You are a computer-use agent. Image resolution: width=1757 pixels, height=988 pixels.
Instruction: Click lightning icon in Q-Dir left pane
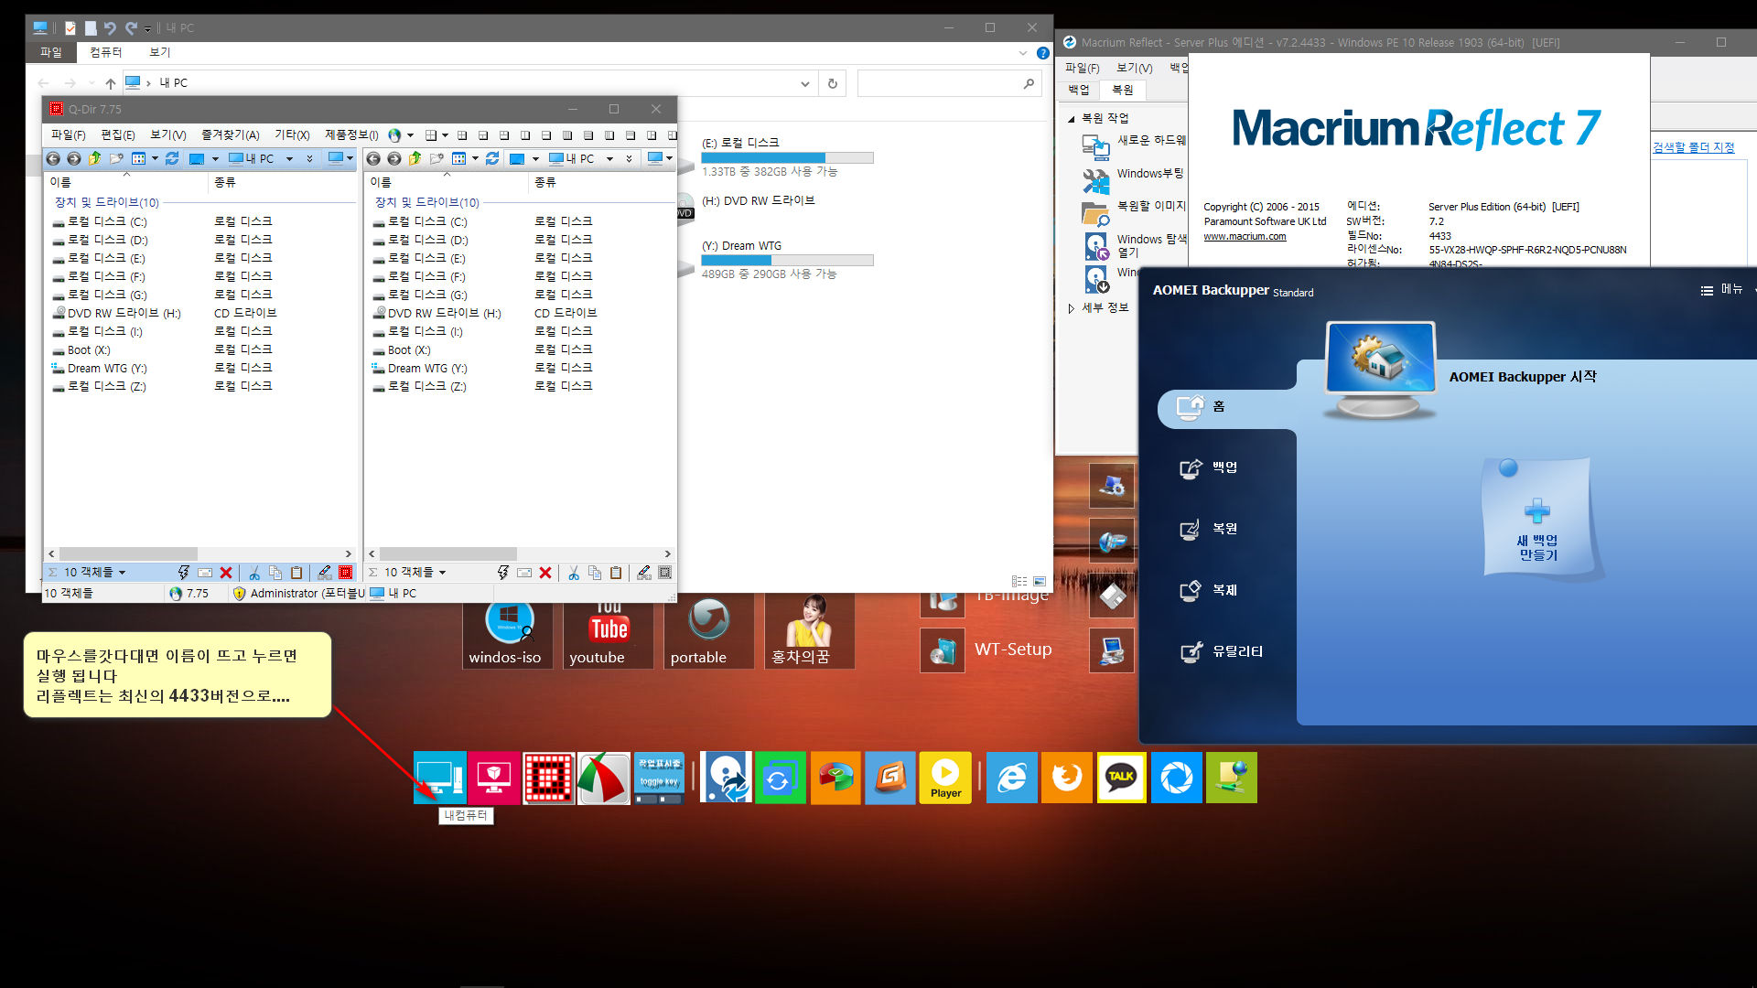[184, 573]
